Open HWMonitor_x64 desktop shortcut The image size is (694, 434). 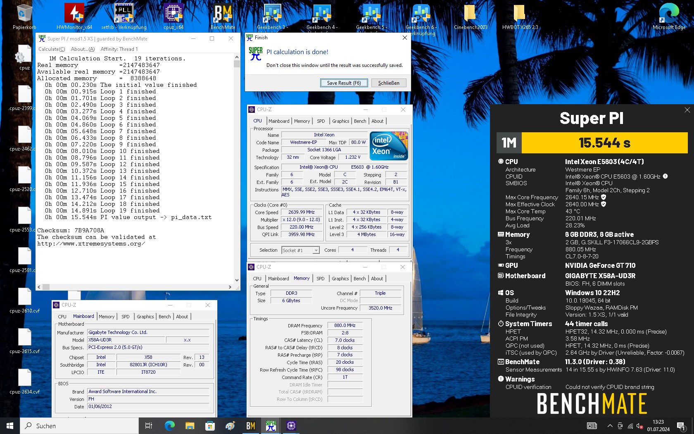coord(74,17)
